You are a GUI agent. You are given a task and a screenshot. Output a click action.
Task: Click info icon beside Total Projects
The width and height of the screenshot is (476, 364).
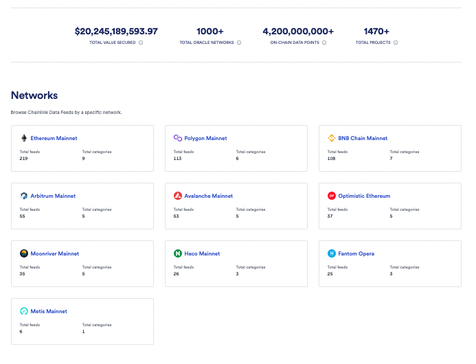[x=396, y=43]
